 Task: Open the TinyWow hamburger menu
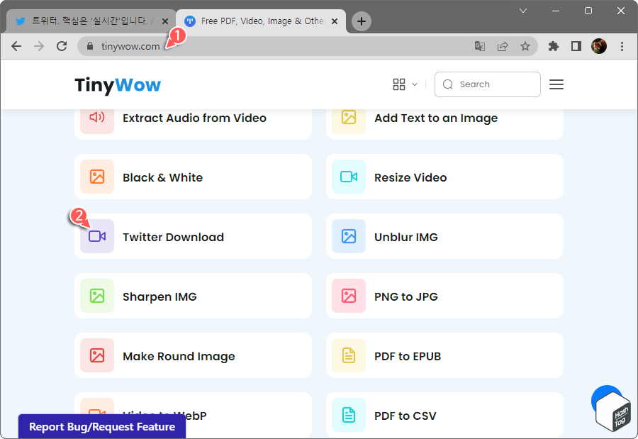[x=556, y=84]
